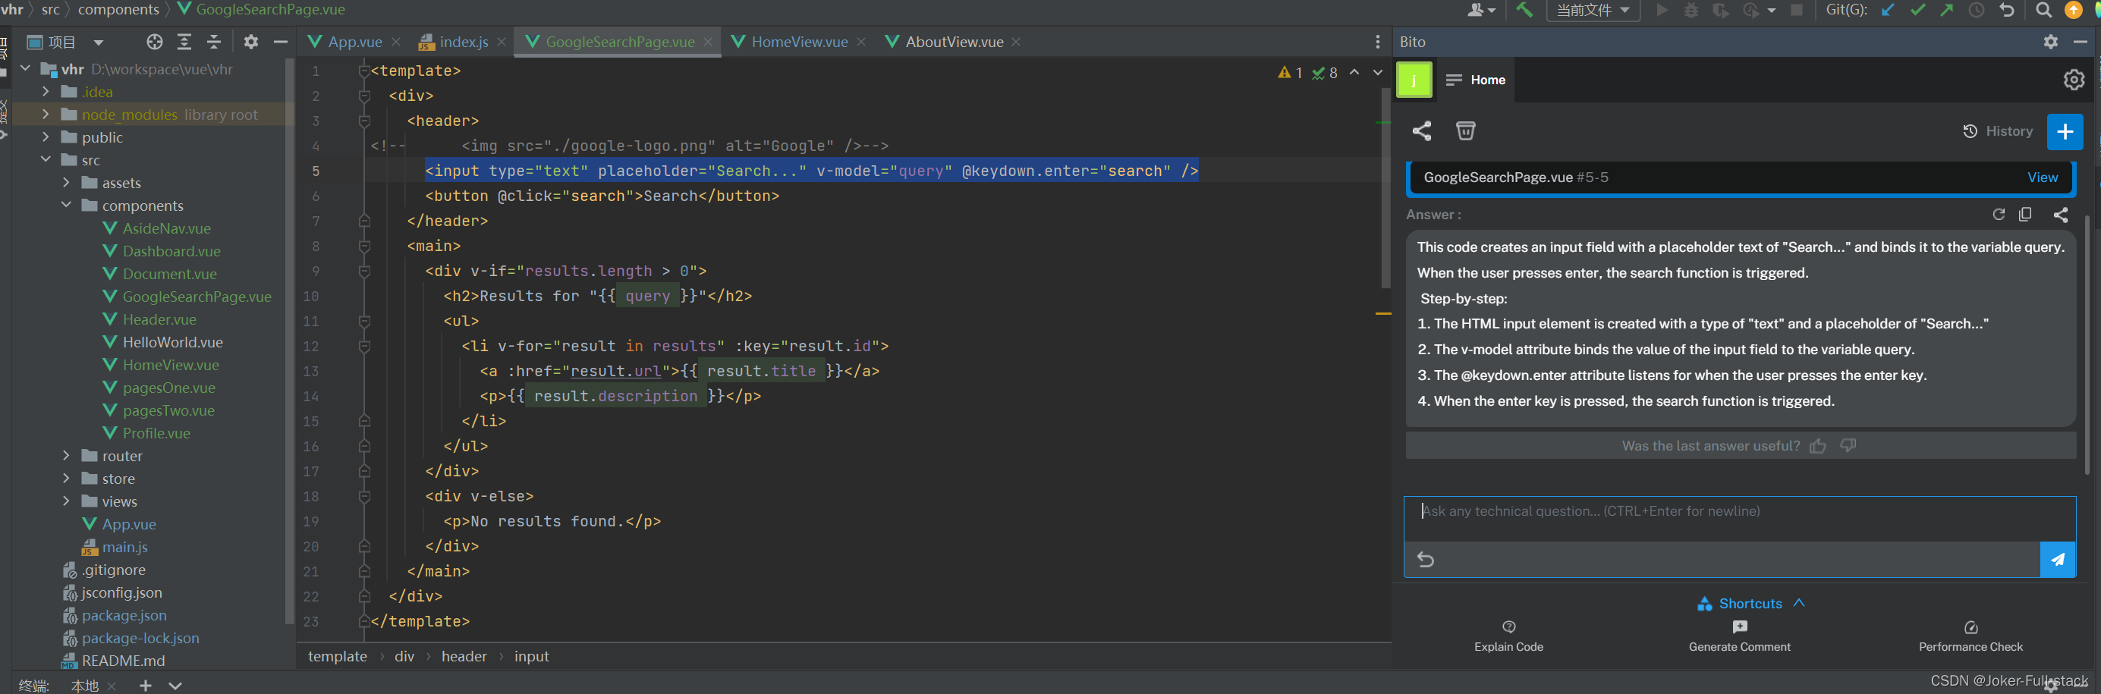The image size is (2101, 694).
Task: Debug with the bug icon
Action: tap(1691, 10)
